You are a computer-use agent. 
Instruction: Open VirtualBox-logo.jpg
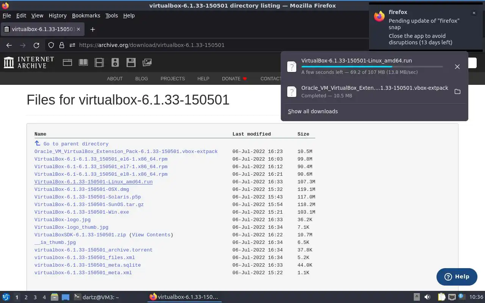[x=63, y=220]
